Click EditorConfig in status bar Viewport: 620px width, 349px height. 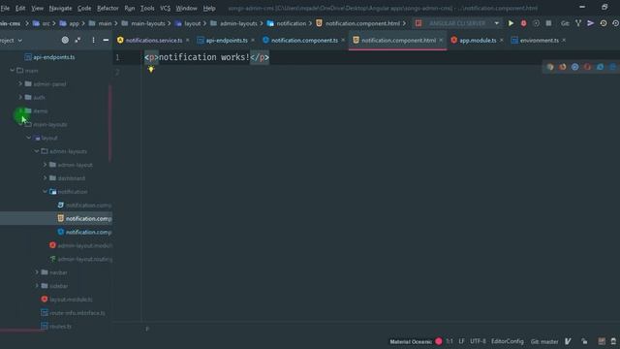coord(508,341)
